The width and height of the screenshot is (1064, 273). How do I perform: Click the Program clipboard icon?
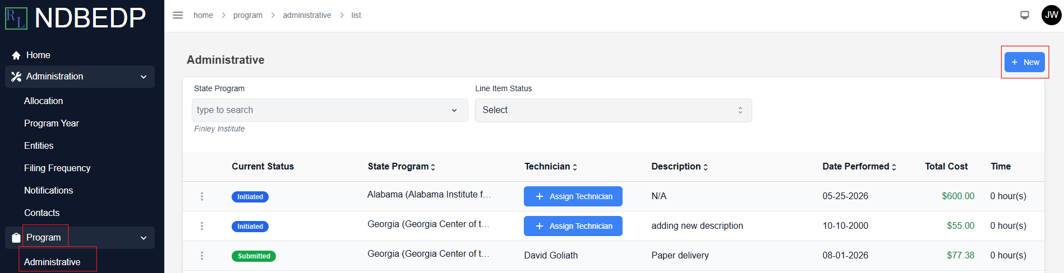pos(16,238)
